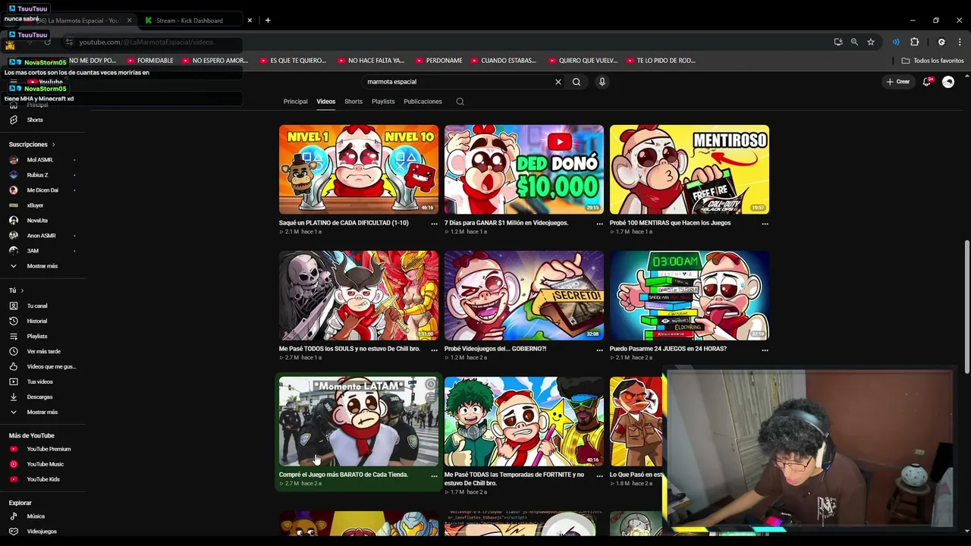Open Tu canal in the sidebar
Image resolution: width=971 pixels, height=546 pixels.
[37, 306]
